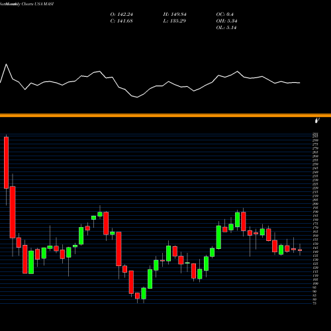Click the 100 label on the price axis
The width and height of the screenshot is (331, 331).
coord(316,283)
